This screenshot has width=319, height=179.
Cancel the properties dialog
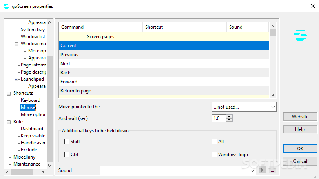click(x=300, y=161)
